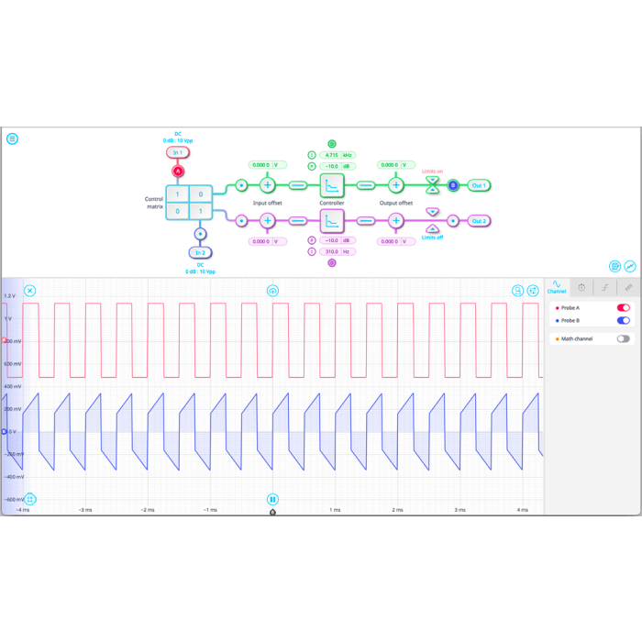Click the cloud upload icon above the plot
The width and height of the screenshot is (642, 642).
[x=272, y=291]
